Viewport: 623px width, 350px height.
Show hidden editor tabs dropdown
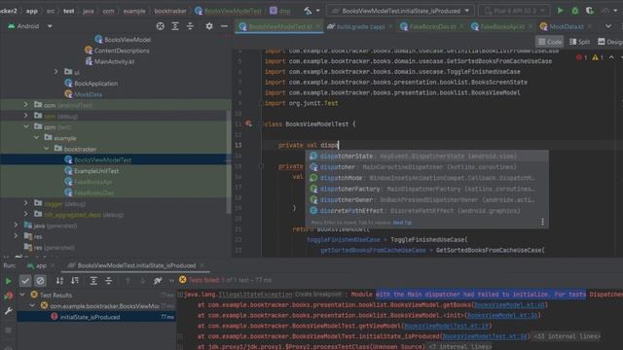pyautogui.click(x=608, y=26)
